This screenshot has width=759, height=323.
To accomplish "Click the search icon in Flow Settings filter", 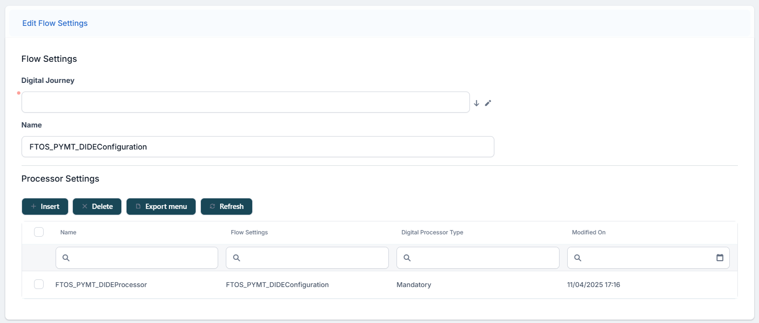I will pyautogui.click(x=236, y=258).
